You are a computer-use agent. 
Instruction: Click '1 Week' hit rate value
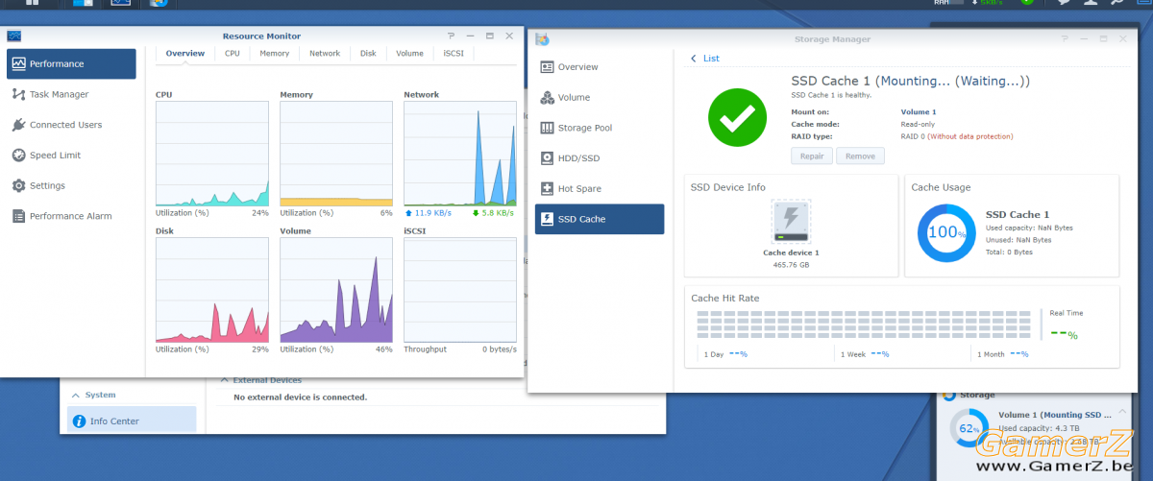click(x=879, y=354)
